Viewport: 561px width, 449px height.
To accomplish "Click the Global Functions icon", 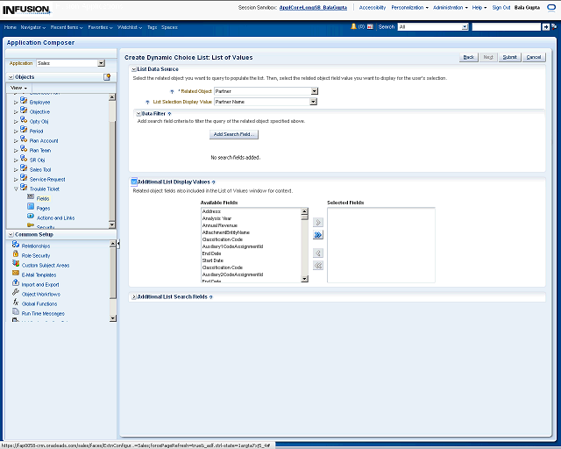I will point(17,303).
